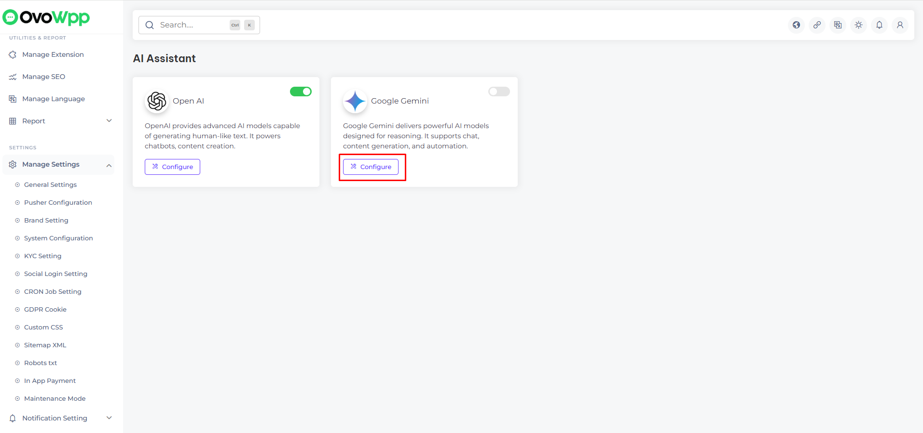Go to Manage SEO in the sidebar
The image size is (923, 433).
click(x=43, y=77)
